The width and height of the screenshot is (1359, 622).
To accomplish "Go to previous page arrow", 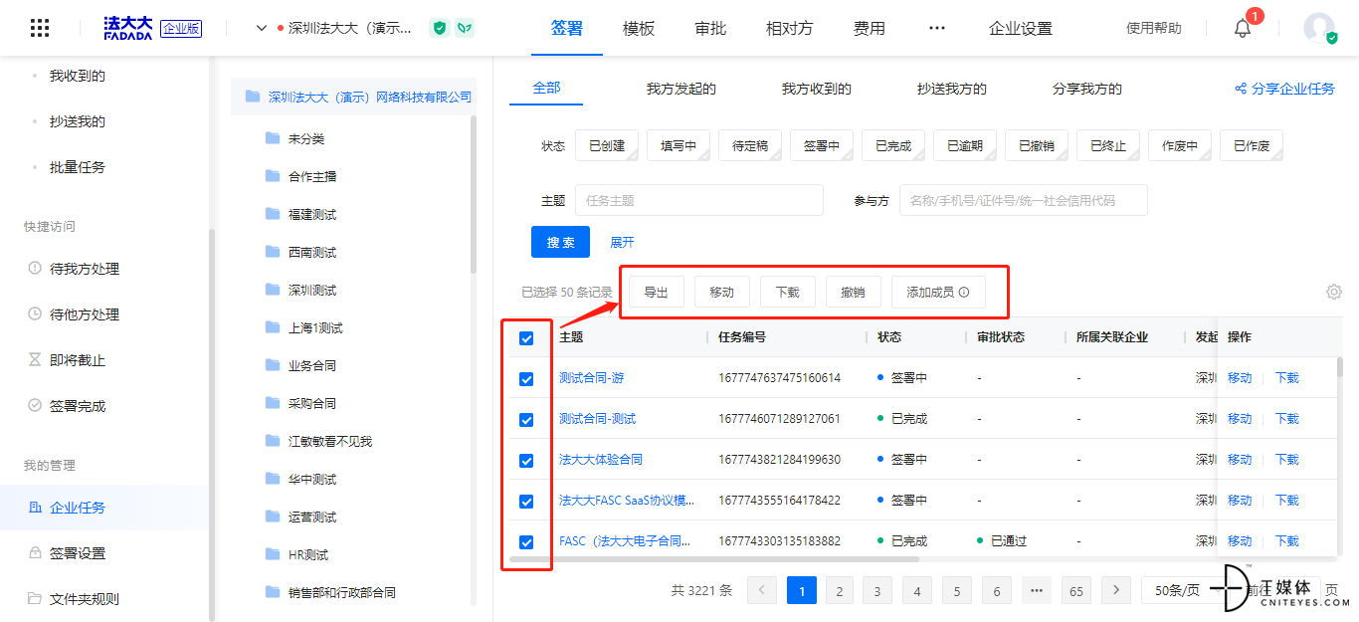I will click(762, 590).
